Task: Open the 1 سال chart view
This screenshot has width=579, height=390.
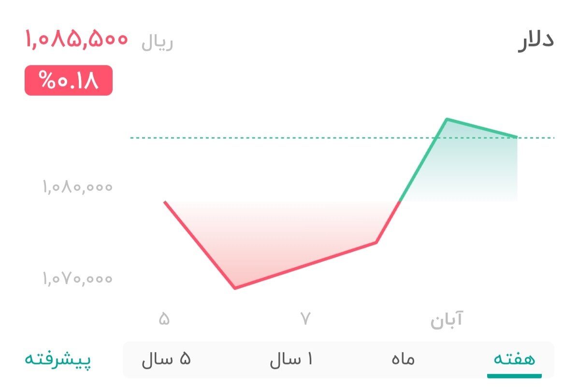Action: click(291, 359)
